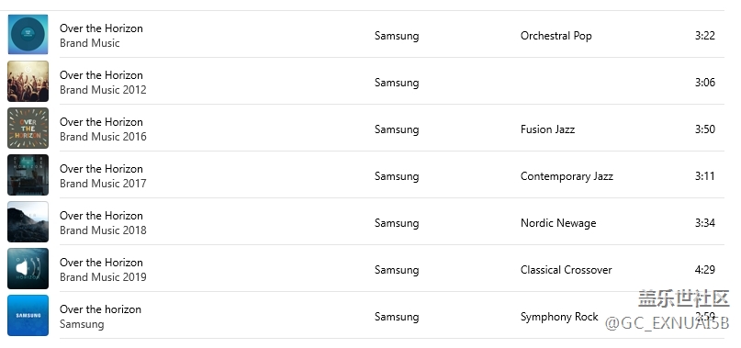The height and width of the screenshot is (348, 741).
Task: Open the Brand Music 2016 album link
Action: coord(103,137)
